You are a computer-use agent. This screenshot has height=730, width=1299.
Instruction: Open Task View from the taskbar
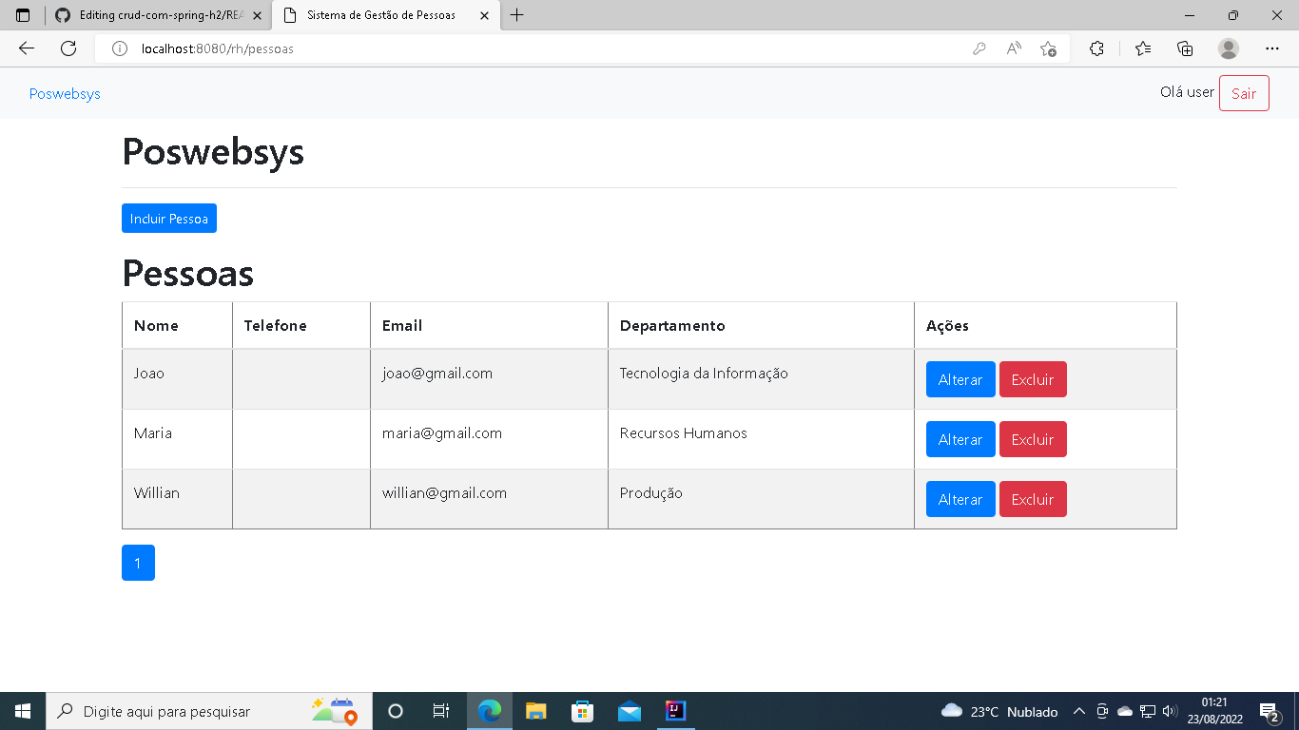point(440,711)
